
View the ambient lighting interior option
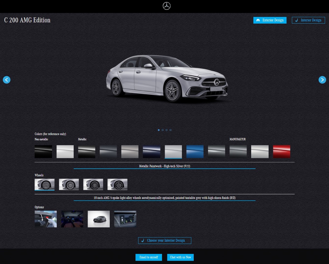(x=72, y=219)
